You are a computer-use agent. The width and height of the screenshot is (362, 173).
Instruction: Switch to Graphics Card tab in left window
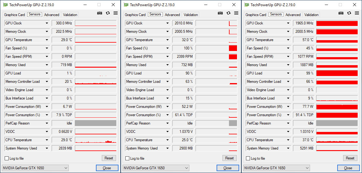[x=15, y=15]
